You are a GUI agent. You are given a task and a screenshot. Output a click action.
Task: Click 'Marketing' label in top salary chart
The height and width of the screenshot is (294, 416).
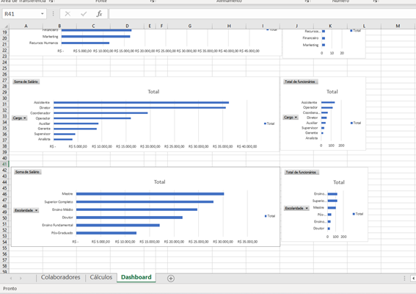coord(50,37)
